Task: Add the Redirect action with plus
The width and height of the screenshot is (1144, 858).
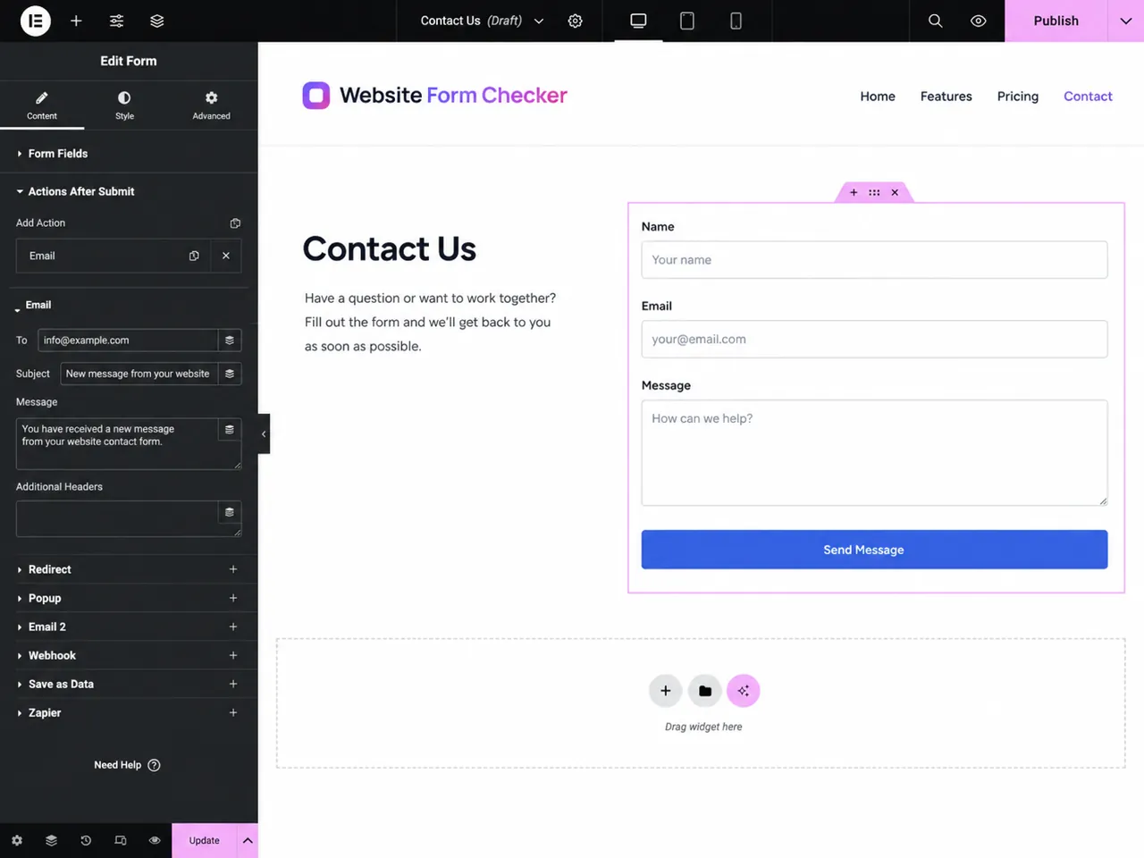Action: (233, 569)
